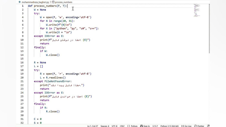Screen dimensions: 226x127
Task: Click the Go Live broadcast icon
Action: [183, 126]
